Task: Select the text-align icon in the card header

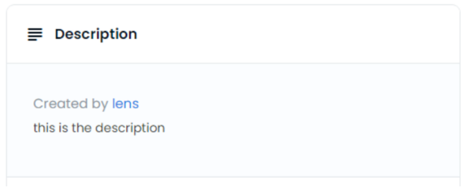Action: 35,34
